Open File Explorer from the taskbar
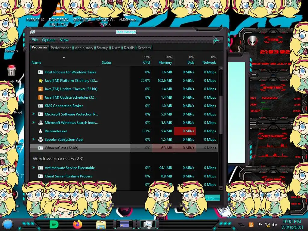 pyautogui.click(x=101, y=225)
